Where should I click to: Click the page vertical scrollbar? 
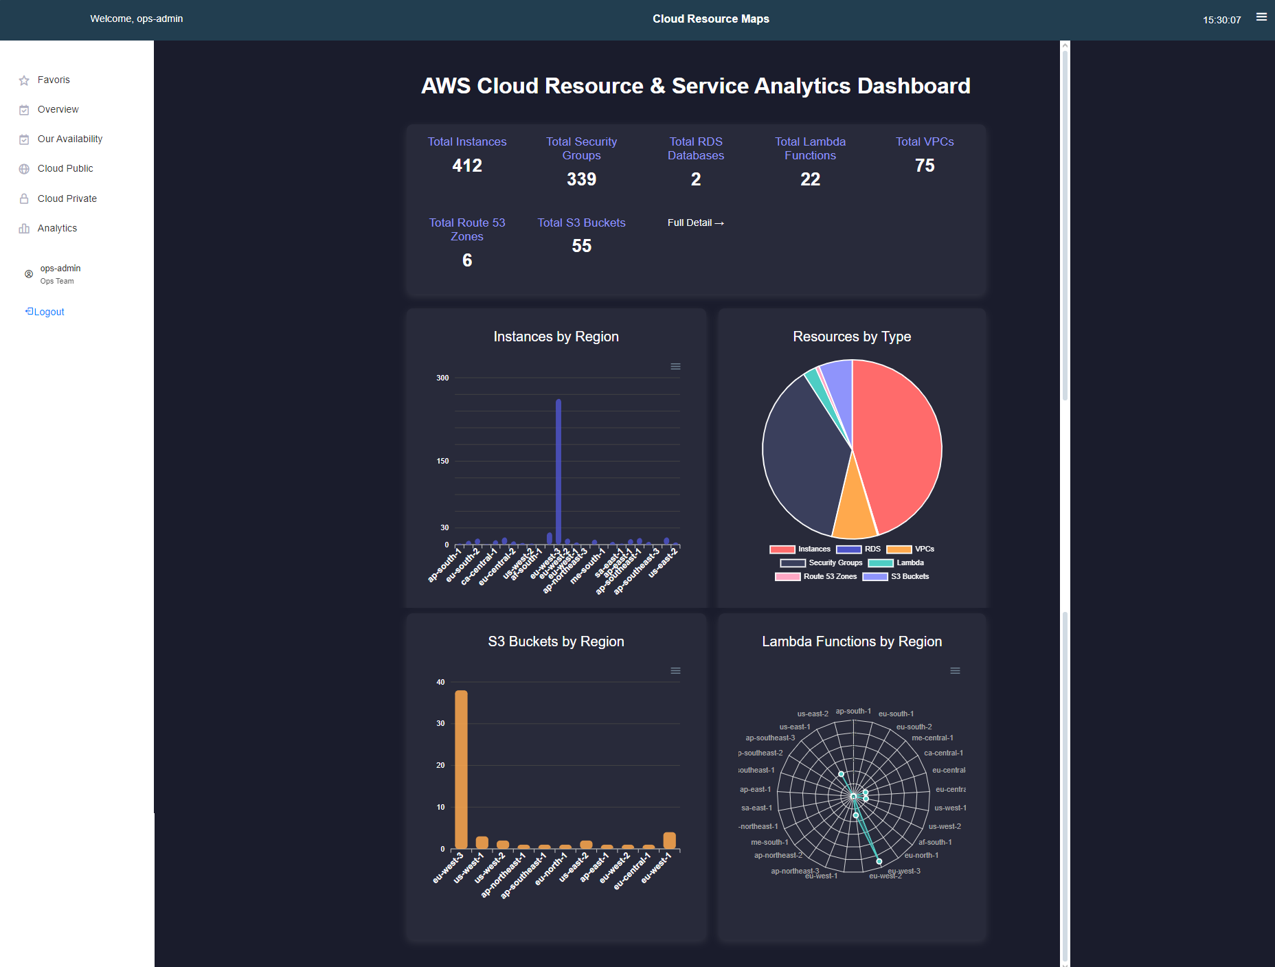coord(1065,503)
